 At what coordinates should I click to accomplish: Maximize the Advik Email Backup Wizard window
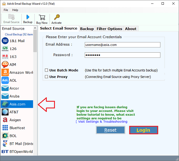coord(163,3)
